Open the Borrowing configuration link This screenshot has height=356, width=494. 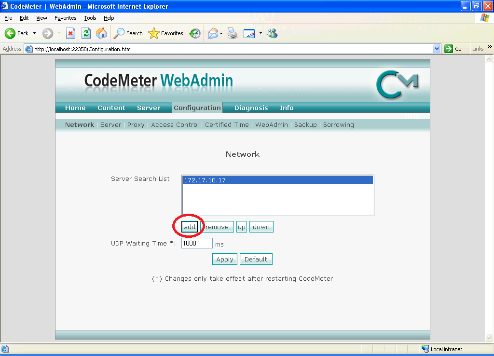point(338,125)
